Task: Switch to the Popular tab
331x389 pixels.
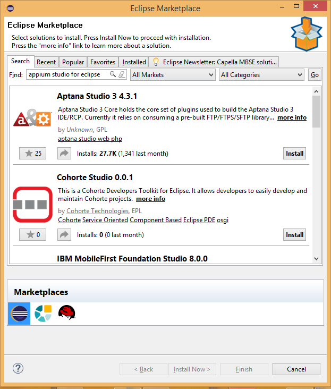Action: pos(73,62)
